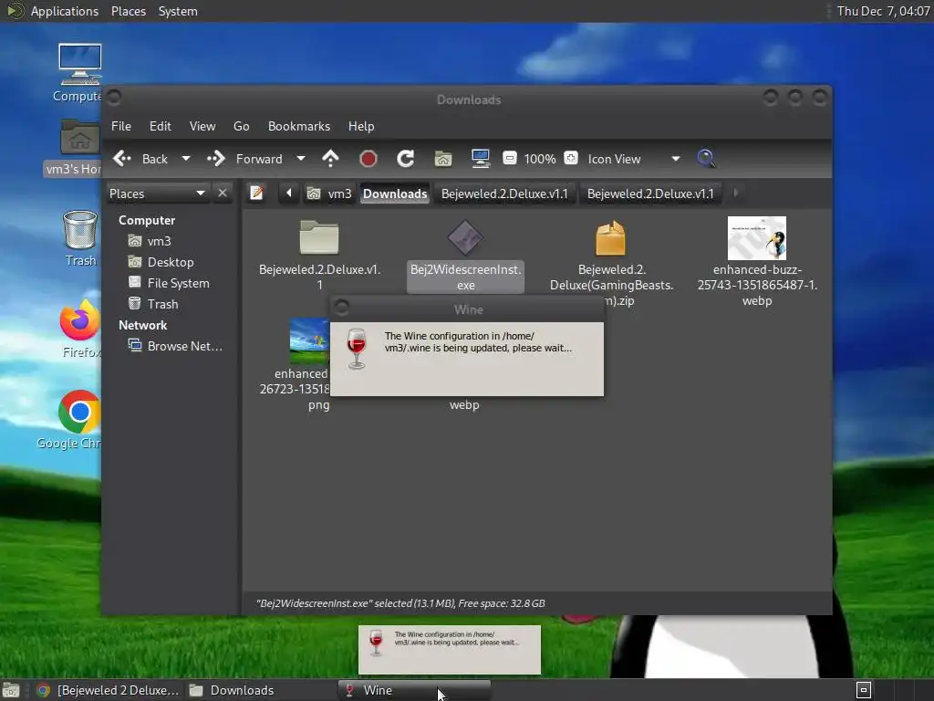Open the File menu
This screenshot has height=701, width=934.
(x=121, y=126)
